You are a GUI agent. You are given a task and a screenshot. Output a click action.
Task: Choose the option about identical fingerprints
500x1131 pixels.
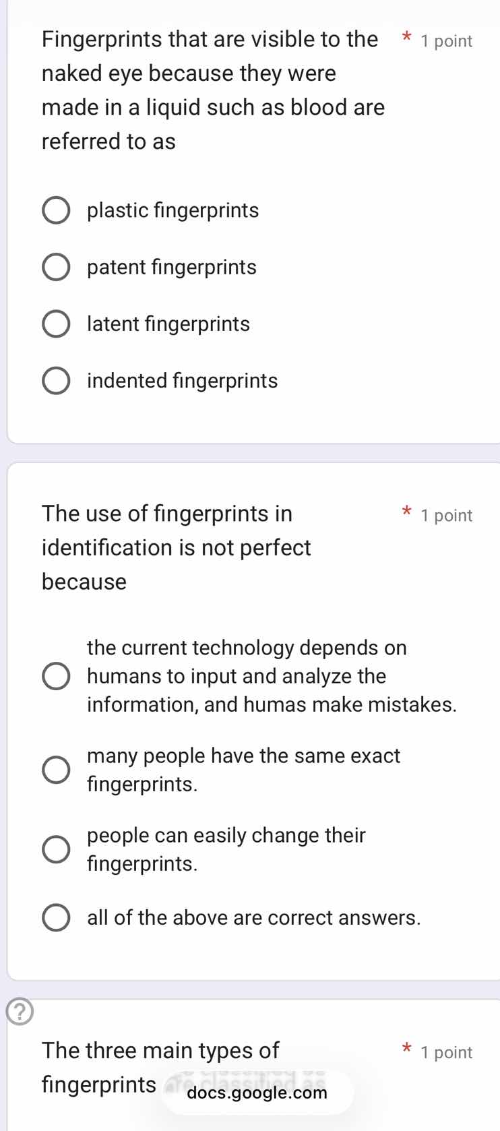tap(57, 769)
